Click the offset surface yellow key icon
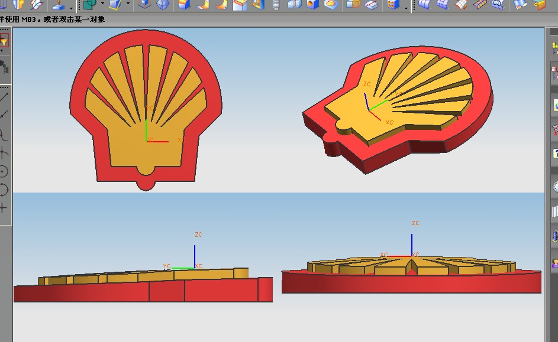558x342 pixels. pos(540,4)
